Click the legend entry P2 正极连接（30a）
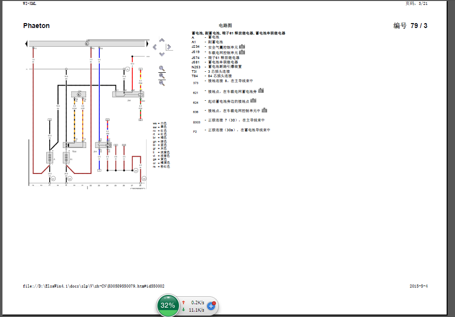The width and height of the screenshot is (455, 317). click(232, 131)
